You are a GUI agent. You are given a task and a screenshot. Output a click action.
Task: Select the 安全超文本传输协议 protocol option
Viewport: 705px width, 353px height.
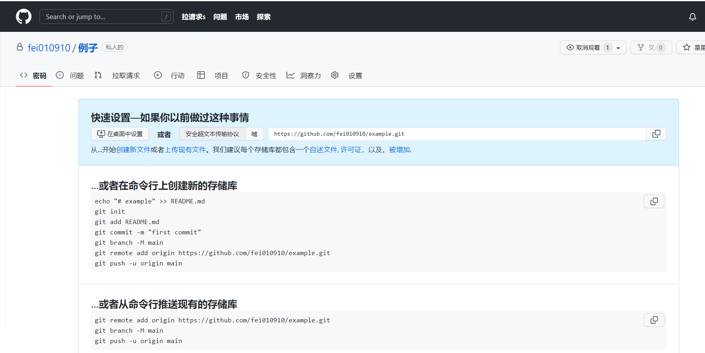pos(212,134)
